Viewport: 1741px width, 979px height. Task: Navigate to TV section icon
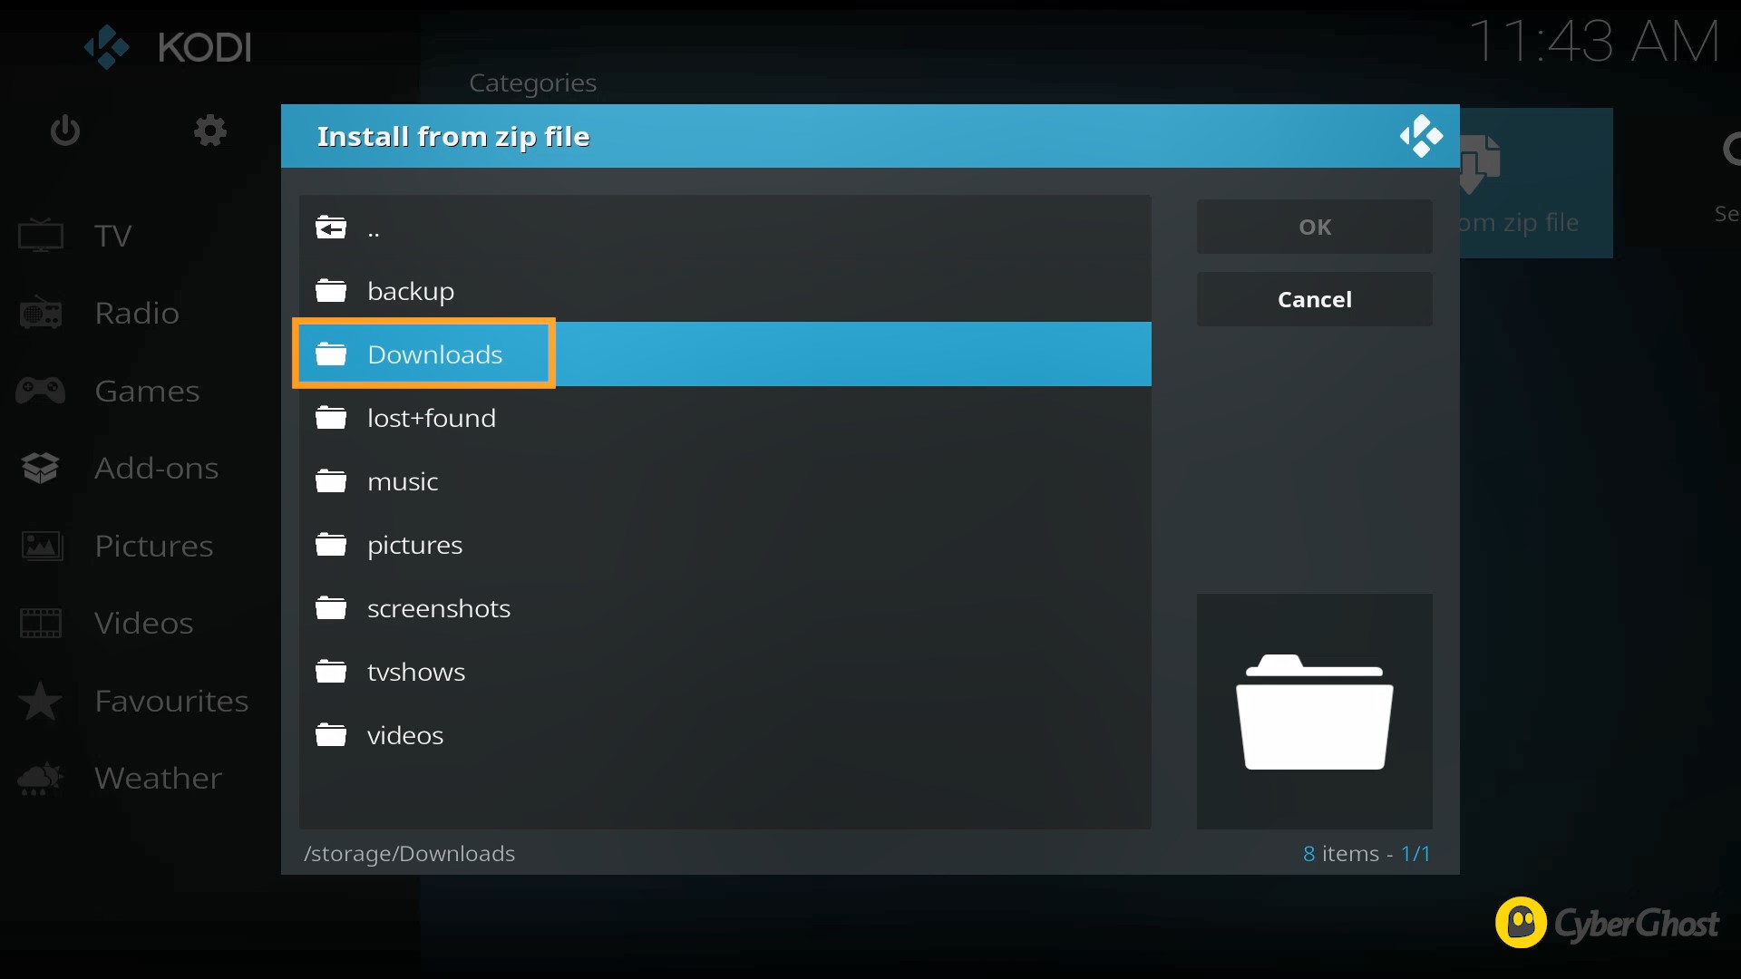coord(42,234)
